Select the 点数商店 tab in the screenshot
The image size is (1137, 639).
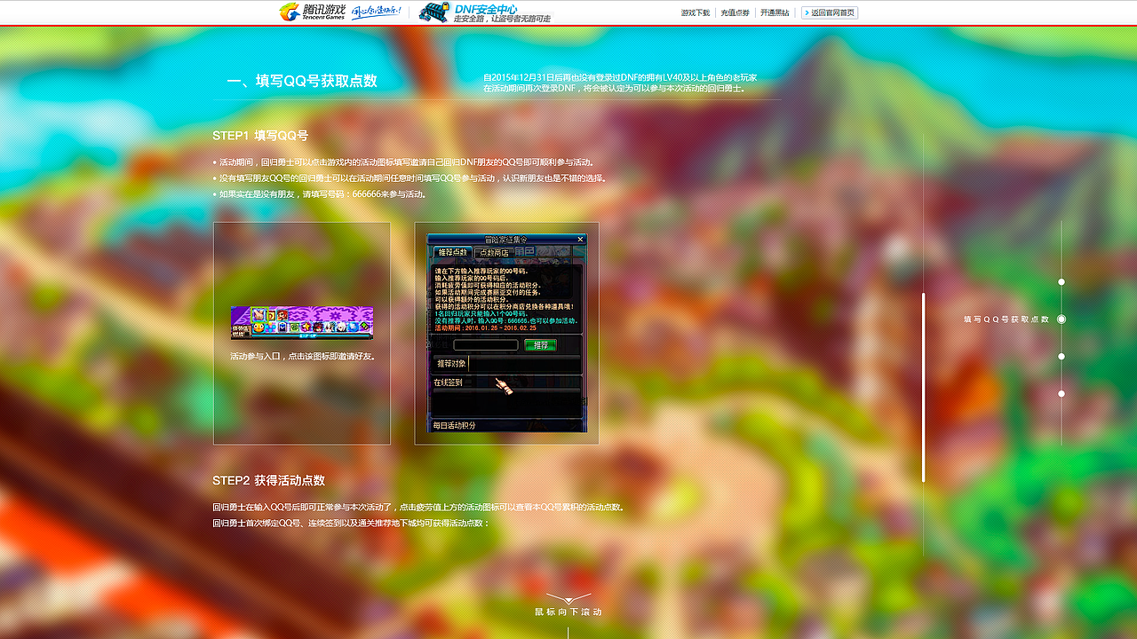(x=494, y=253)
